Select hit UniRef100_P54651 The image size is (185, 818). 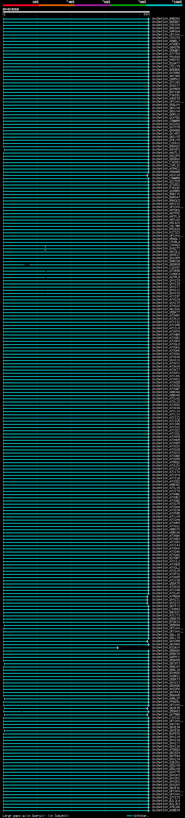pos(166,701)
